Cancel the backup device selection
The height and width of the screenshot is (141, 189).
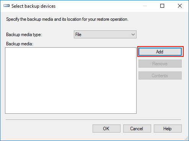pos(137,128)
